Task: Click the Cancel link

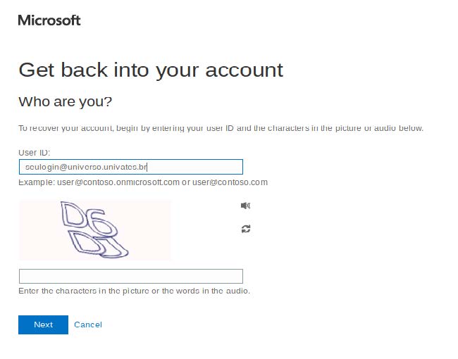Action: tap(88, 325)
